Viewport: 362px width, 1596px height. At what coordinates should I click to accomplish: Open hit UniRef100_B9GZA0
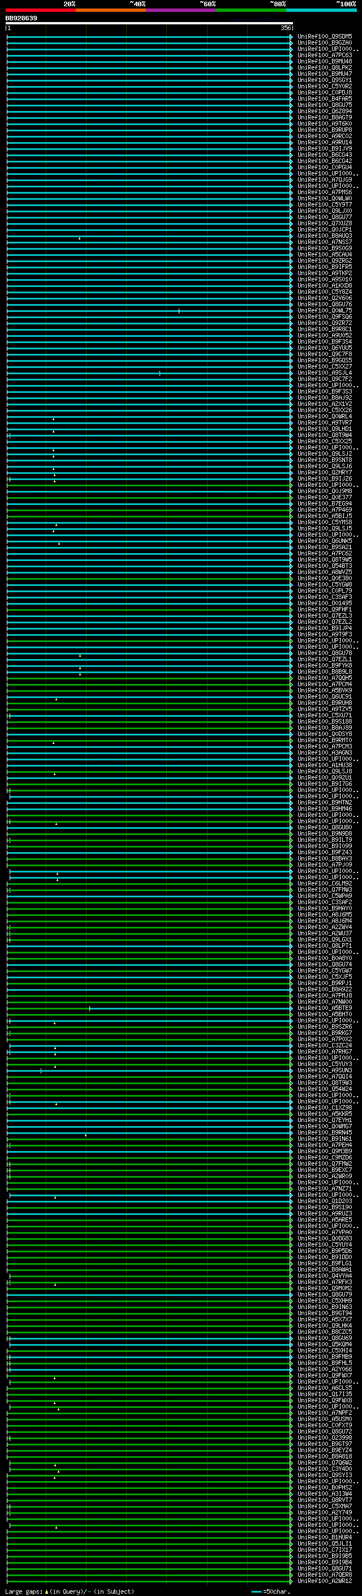pyautogui.click(x=325, y=43)
